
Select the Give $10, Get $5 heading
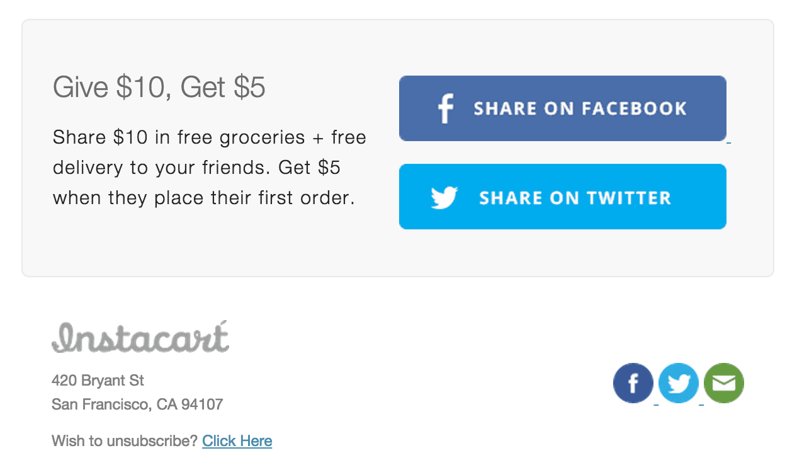click(x=159, y=88)
